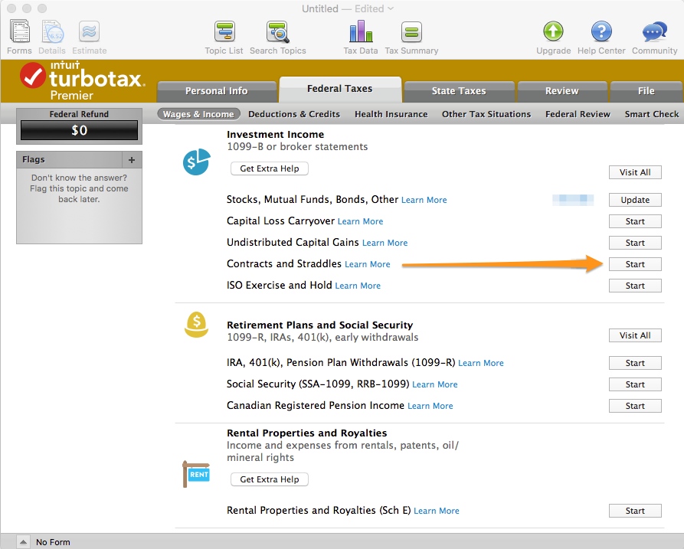Start the Contracts and Straddles topic
The width and height of the screenshot is (684, 549).
pyautogui.click(x=634, y=263)
